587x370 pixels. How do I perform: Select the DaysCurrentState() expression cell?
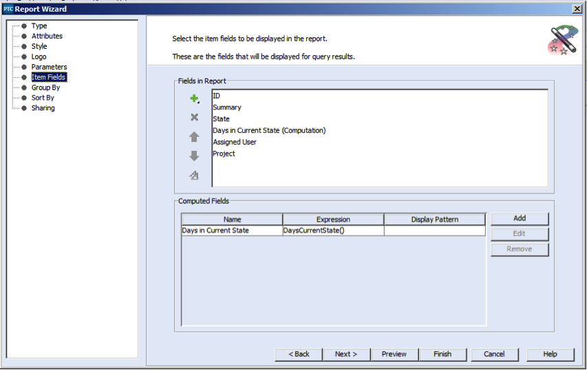click(x=333, y=231)
